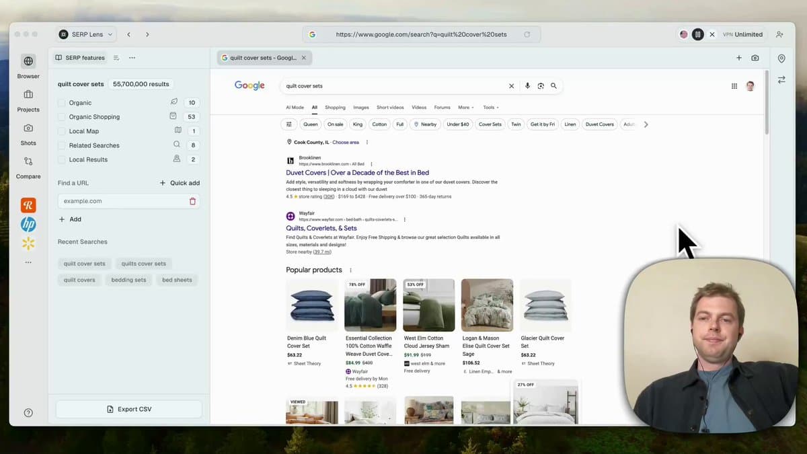Screen dimensions: 807x454
Task: Click the Google page vertical scrollbar
Action: [x=766, y=101]
